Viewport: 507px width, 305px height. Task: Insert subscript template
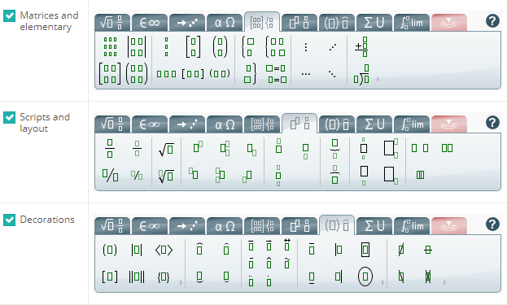(251, 150)
